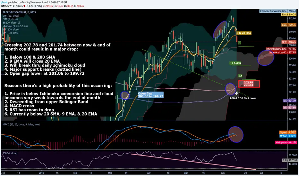Click the Ichimoku:Conversion Line 210.44 price label
The height and width of the screenshot is (176, 299).
click(x=278, y=11)
